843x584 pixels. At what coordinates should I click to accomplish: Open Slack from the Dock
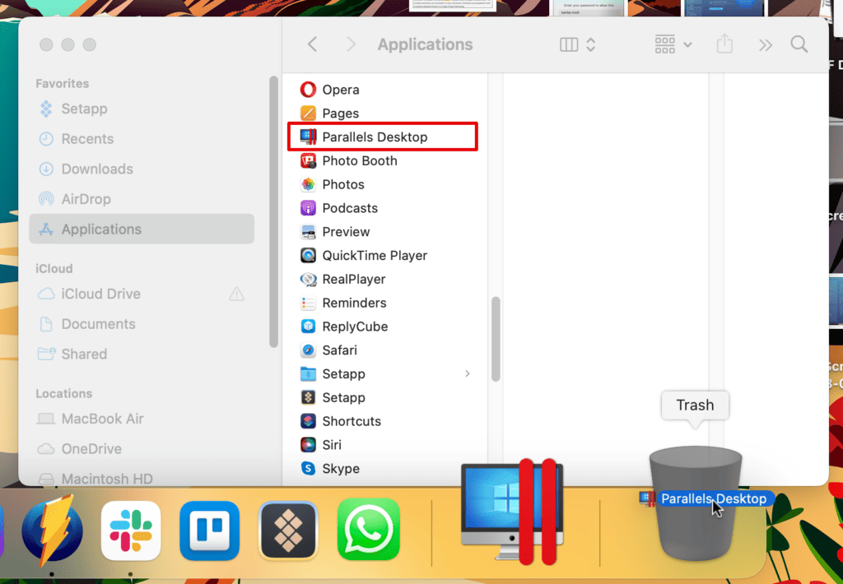click(x=131, y=531)
